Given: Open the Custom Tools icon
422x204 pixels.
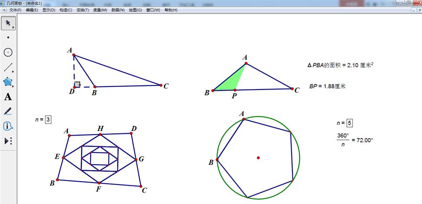Looking at the screenshot, I should coord(8,141).
